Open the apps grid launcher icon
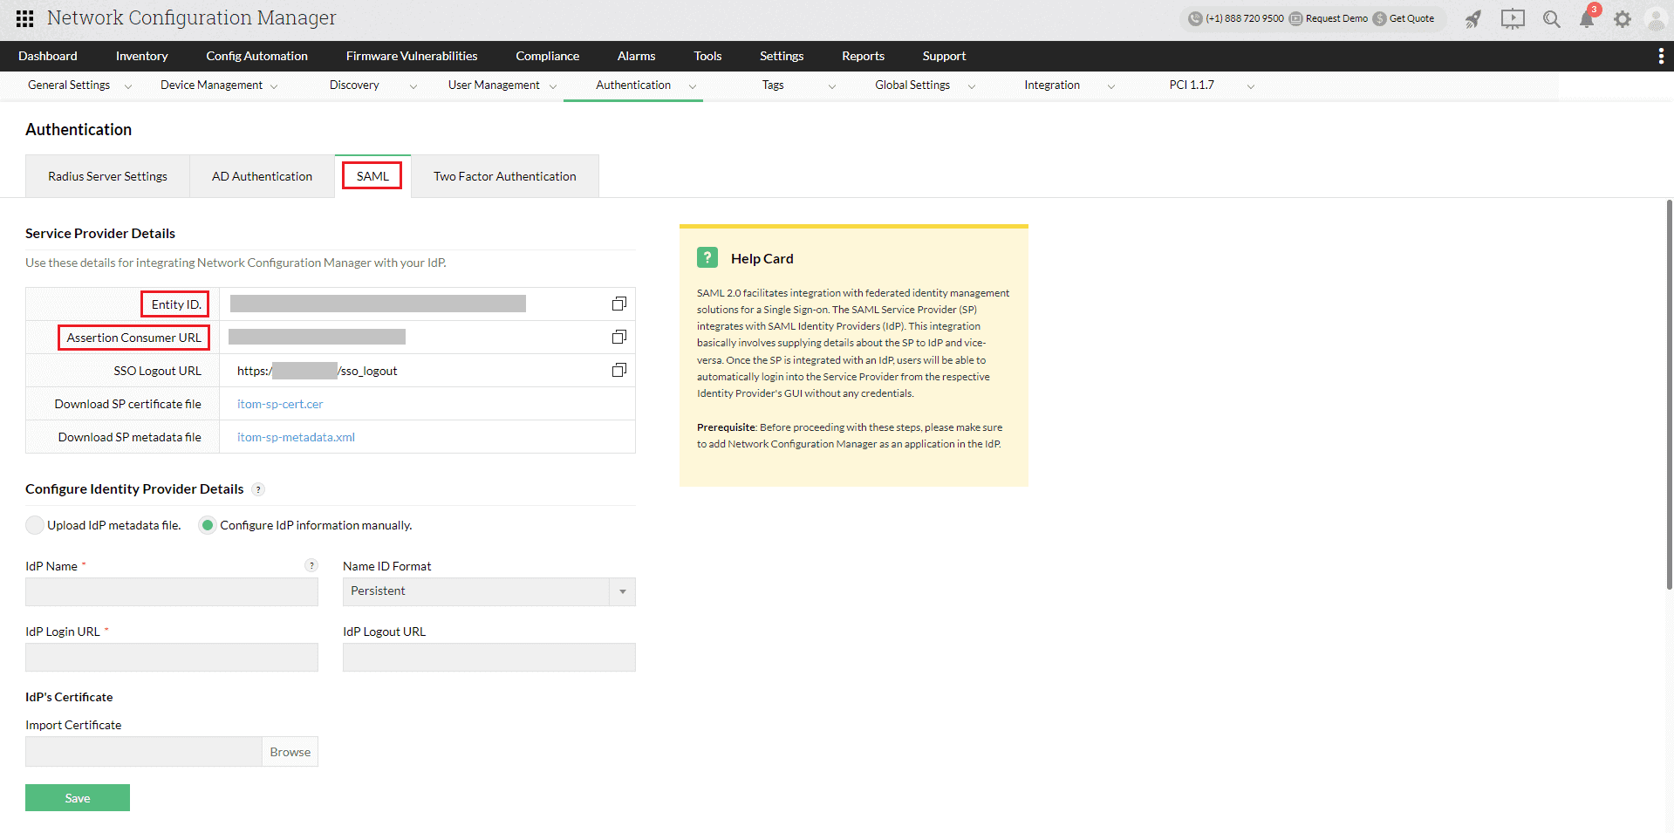The height and width of the screenshot is (833, 1674). (25, 18)
